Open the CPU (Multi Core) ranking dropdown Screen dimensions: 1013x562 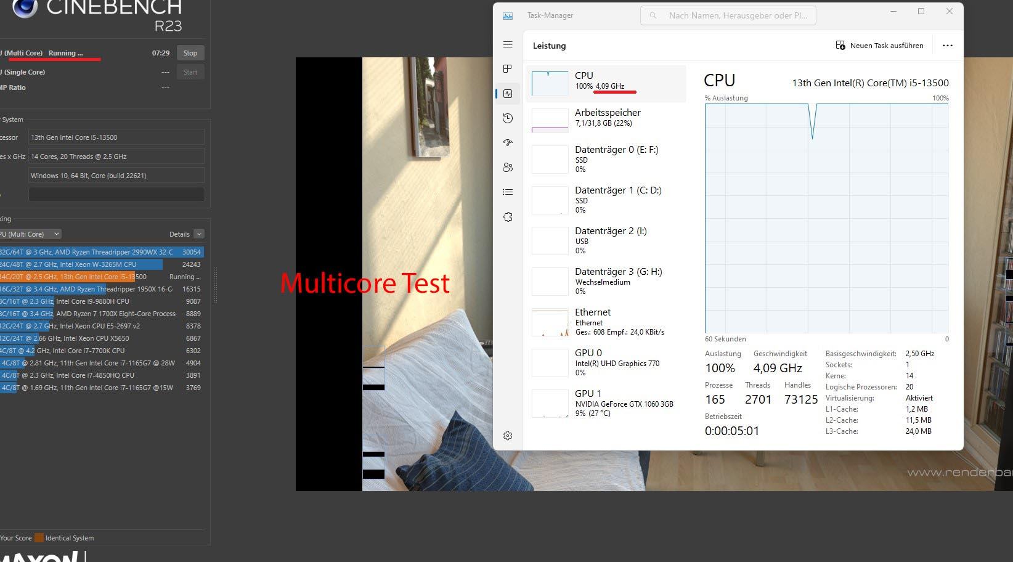click(30, 234)
